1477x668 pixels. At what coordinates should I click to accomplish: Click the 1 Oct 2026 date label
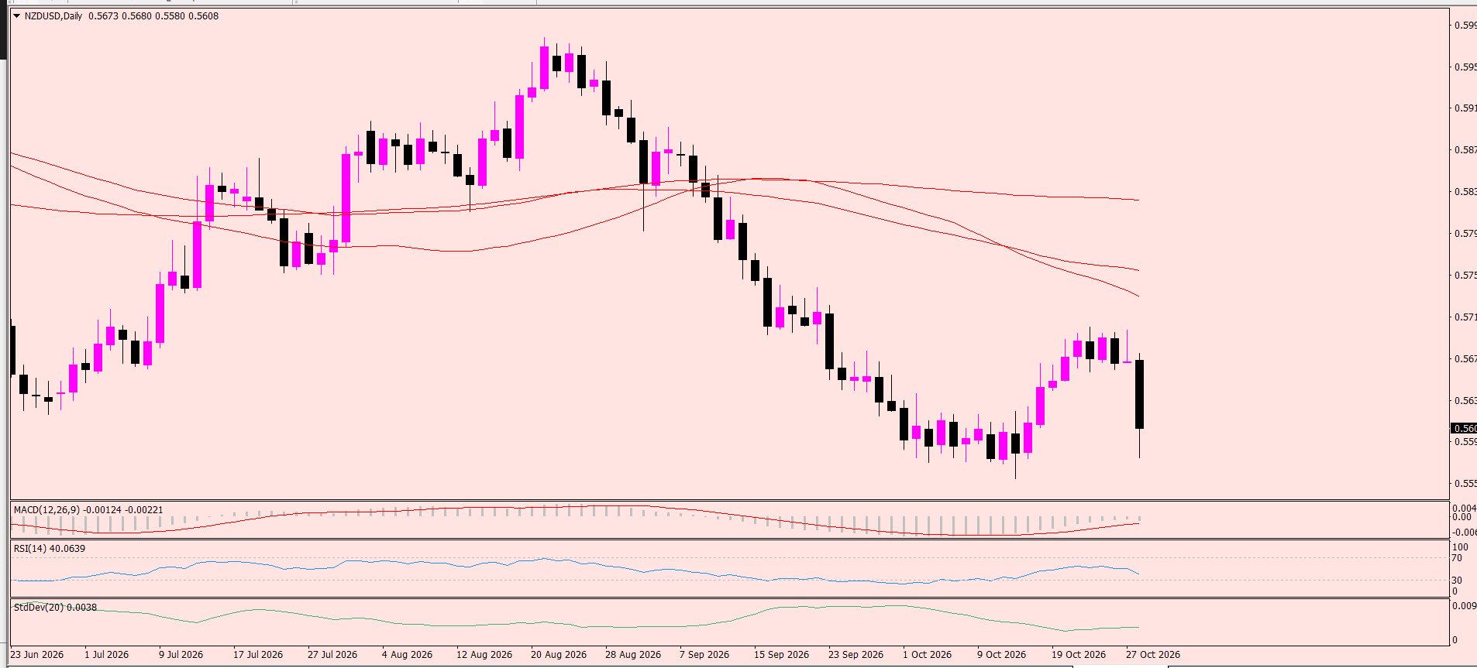(x=928, y=654)
